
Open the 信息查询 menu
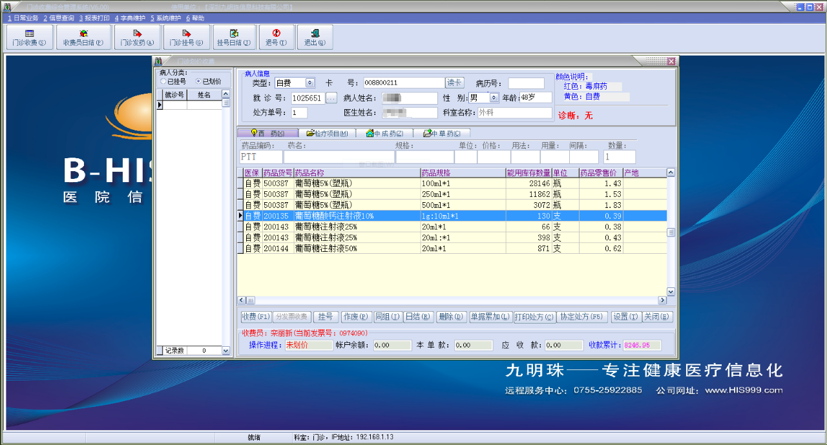[x=59, y=18]
